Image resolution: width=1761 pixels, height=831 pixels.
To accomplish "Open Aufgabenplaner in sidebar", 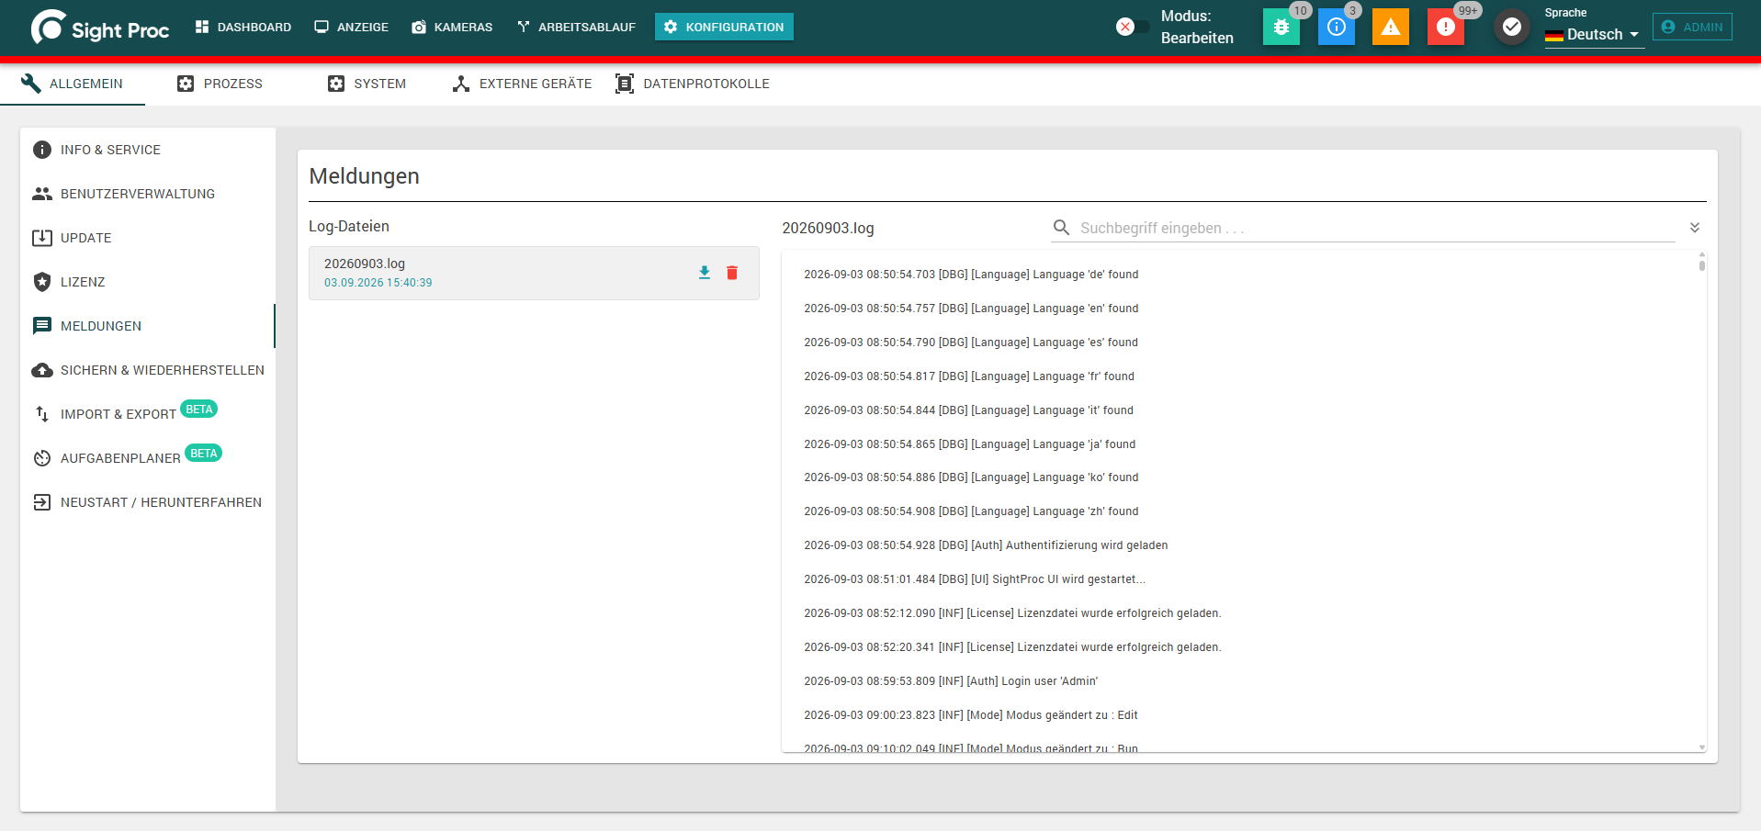I will [x=148, y=458].
